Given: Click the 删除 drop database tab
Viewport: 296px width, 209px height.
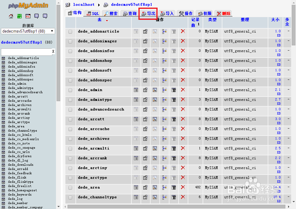Looking at the screenshot, I should (x=223, y=13).
